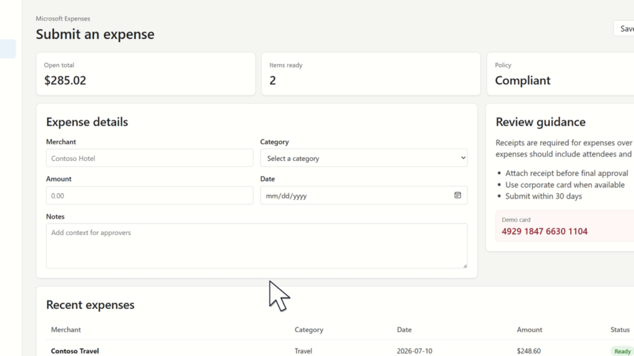634x356 pixels.
Task: Click the Recent expenses heading
Action: point(90,305)
